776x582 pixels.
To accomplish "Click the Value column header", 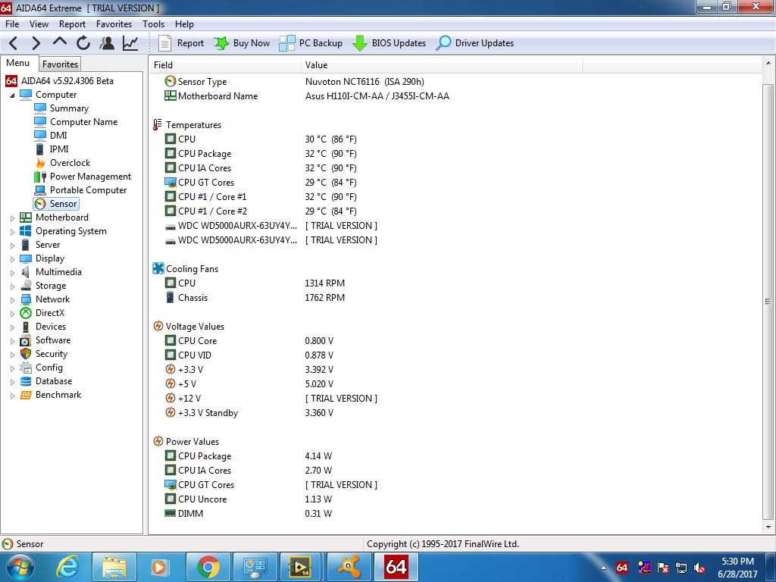I will coord(442,65).
